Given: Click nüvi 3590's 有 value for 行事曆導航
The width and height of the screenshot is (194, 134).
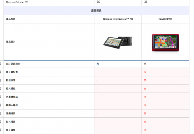Looking at the screenshot, I should point(145,97).
